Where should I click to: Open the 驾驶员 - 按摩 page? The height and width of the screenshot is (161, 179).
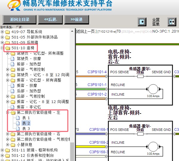pos(29,59)
